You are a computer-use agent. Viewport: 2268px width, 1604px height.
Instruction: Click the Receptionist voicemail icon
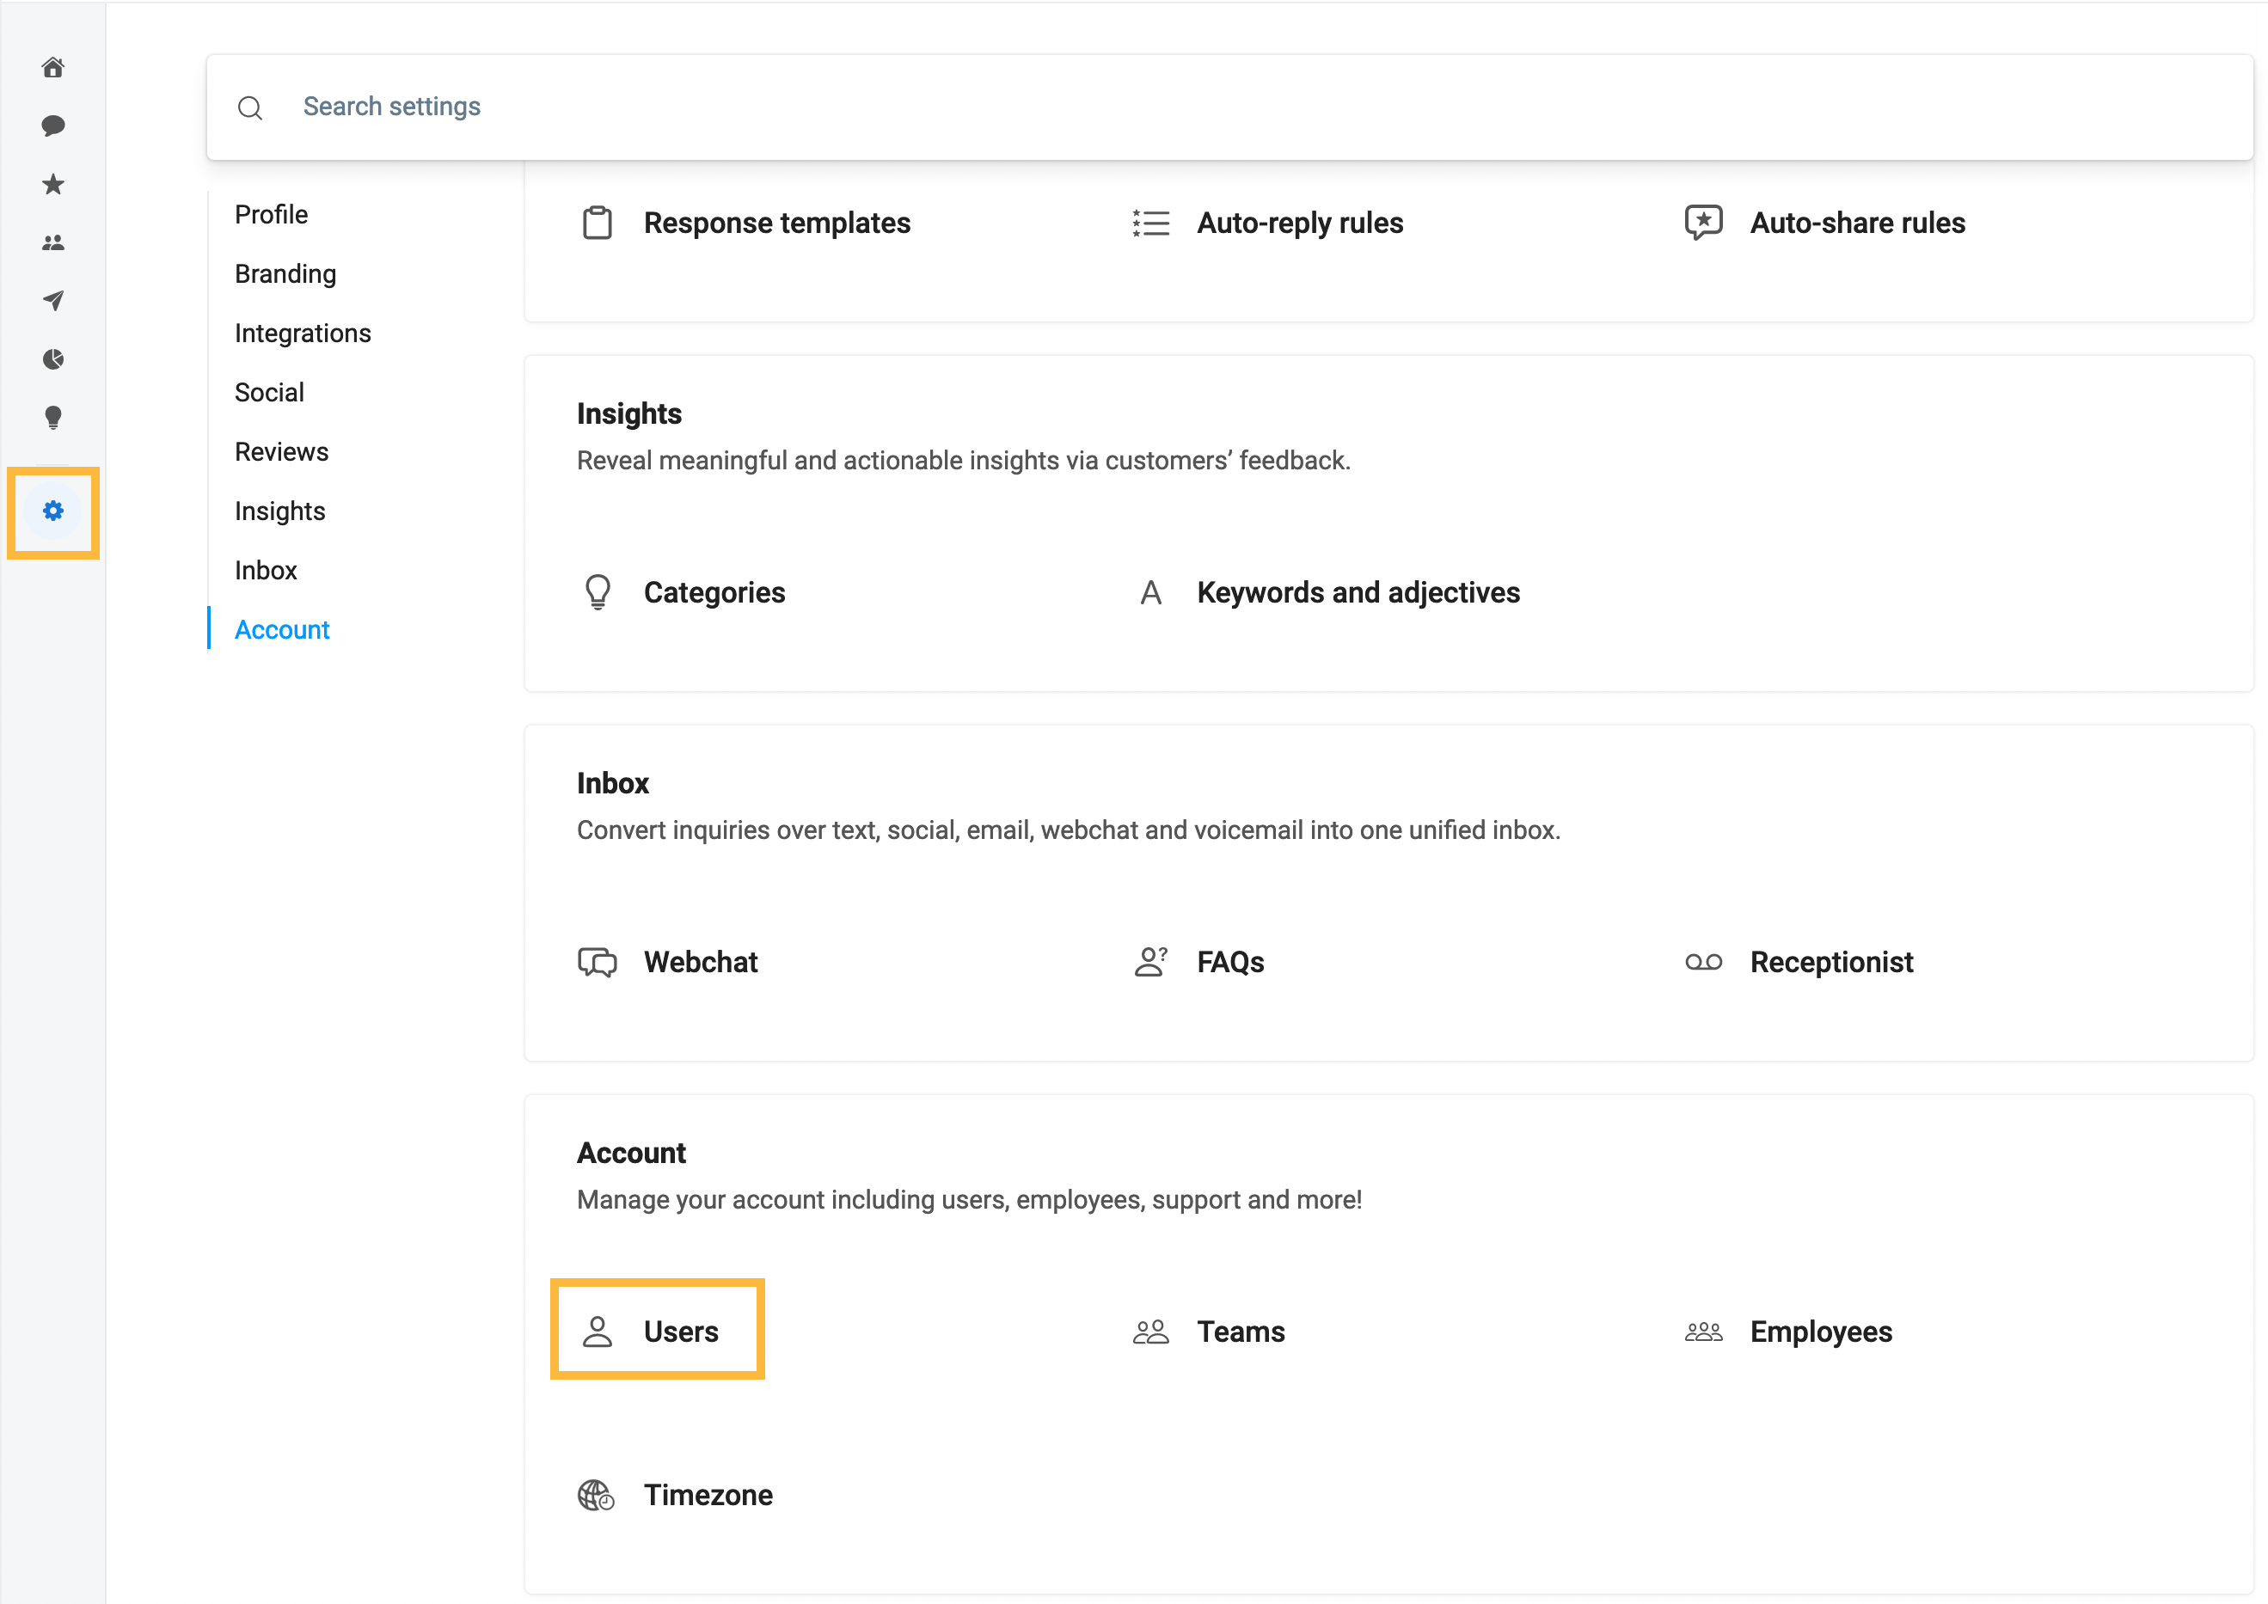coord(1704,962)
